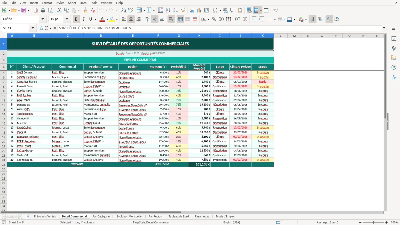
Task: Switch to the Tableau de Bord sheet tab
Action: pos(179,216)
